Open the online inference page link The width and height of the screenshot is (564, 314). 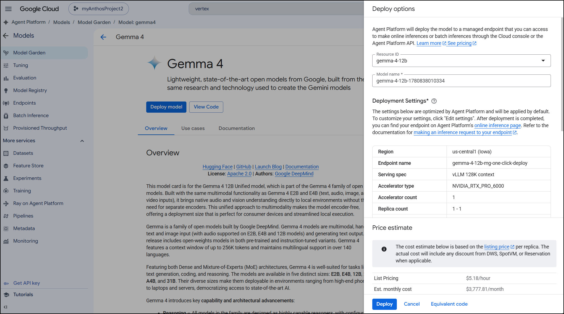498,125
